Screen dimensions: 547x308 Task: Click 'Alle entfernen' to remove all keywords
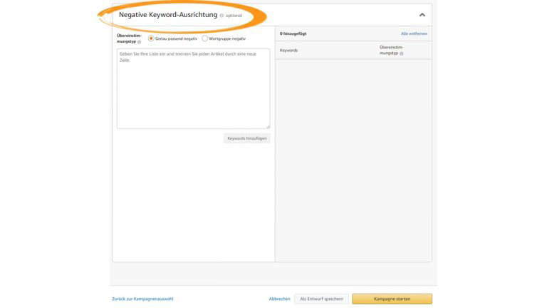[x=414, y=34]
